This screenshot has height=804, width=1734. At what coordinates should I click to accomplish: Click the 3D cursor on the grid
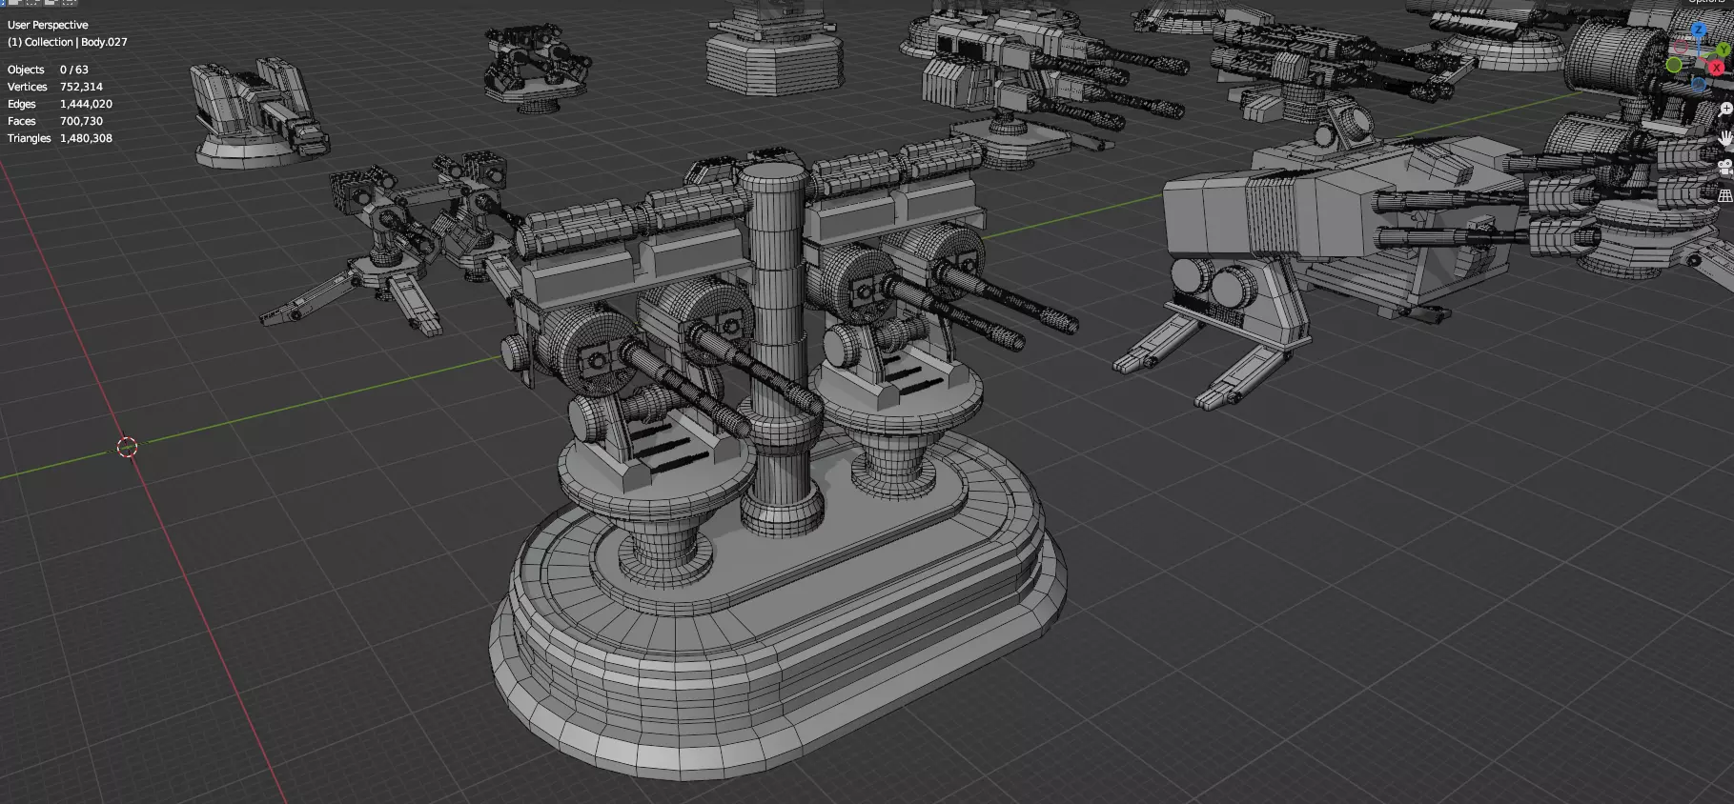[x=127, y=447]
